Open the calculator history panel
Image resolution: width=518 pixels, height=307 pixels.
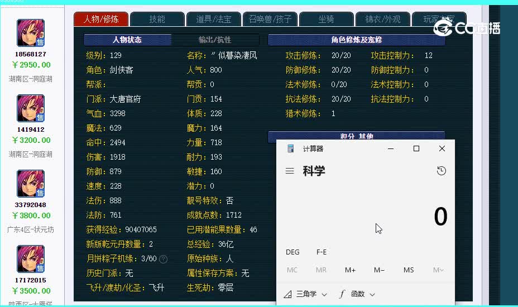coord(442,171)
